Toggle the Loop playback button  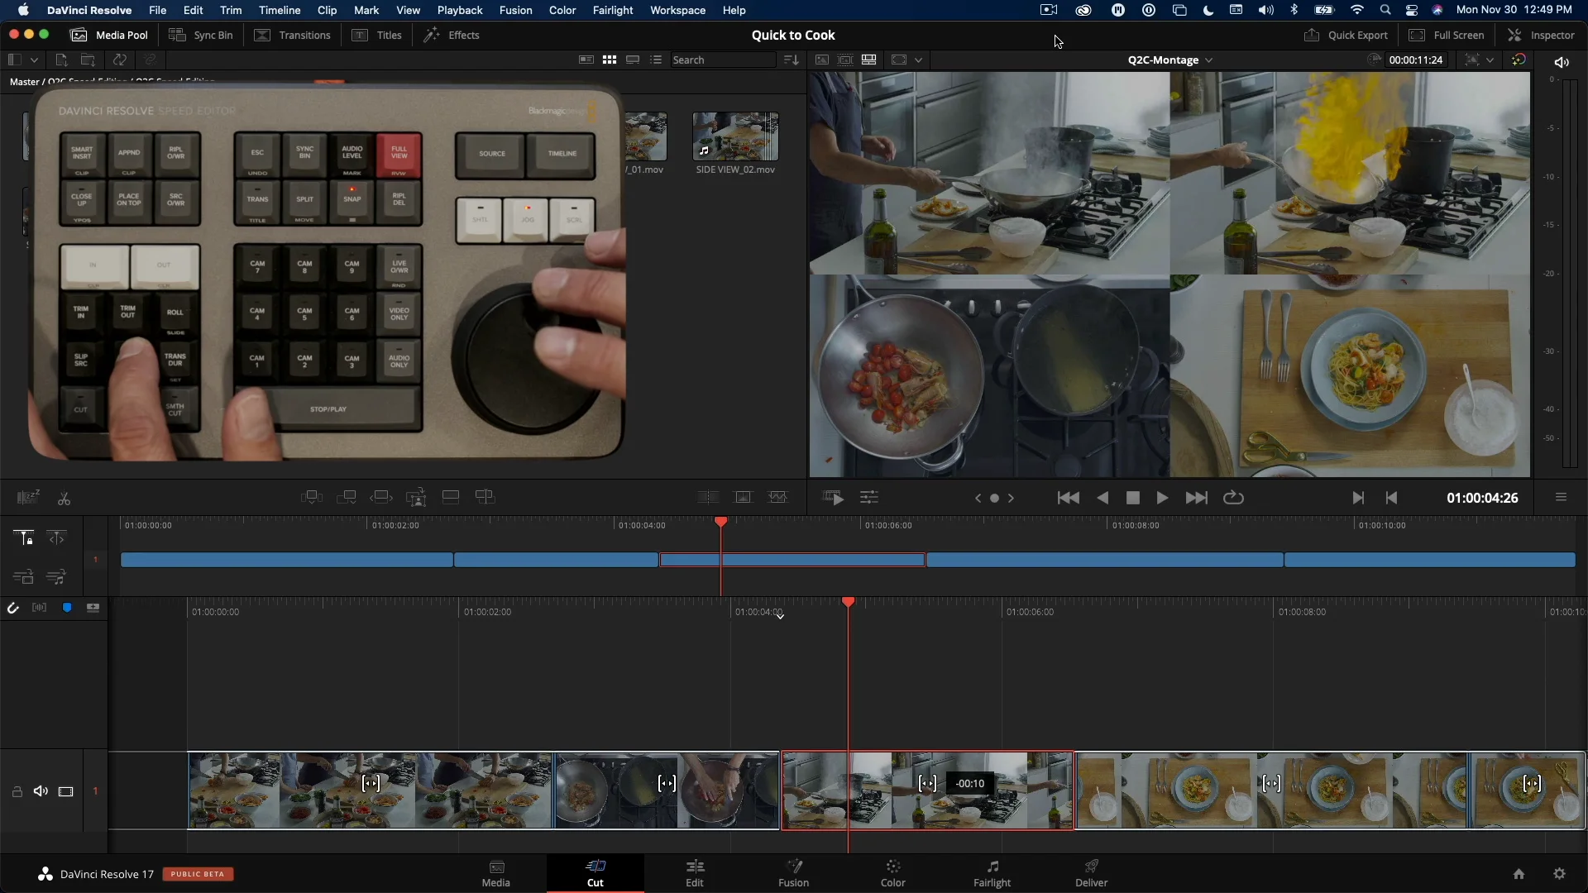pos(1233,498)
